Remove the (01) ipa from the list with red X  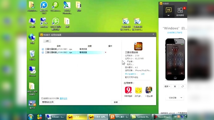click(x=106, y=52)
